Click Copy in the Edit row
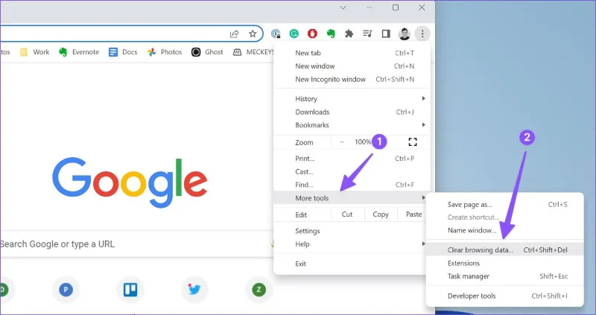 coord(381,214)
